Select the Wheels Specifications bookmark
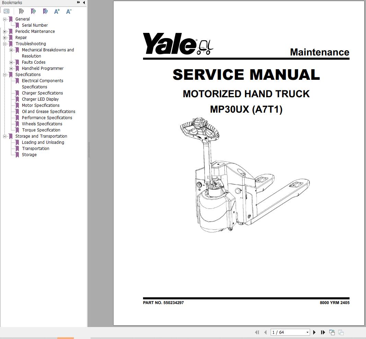Image resolution: width=366 pixels, height=339 pixels. pos(42,124)
